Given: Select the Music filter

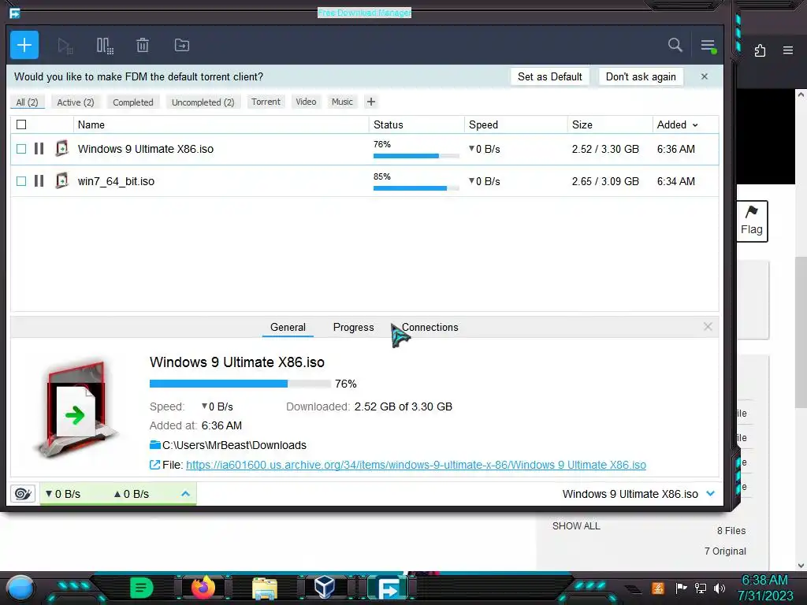Looking at the screenshot, I should tap(342, 102).
